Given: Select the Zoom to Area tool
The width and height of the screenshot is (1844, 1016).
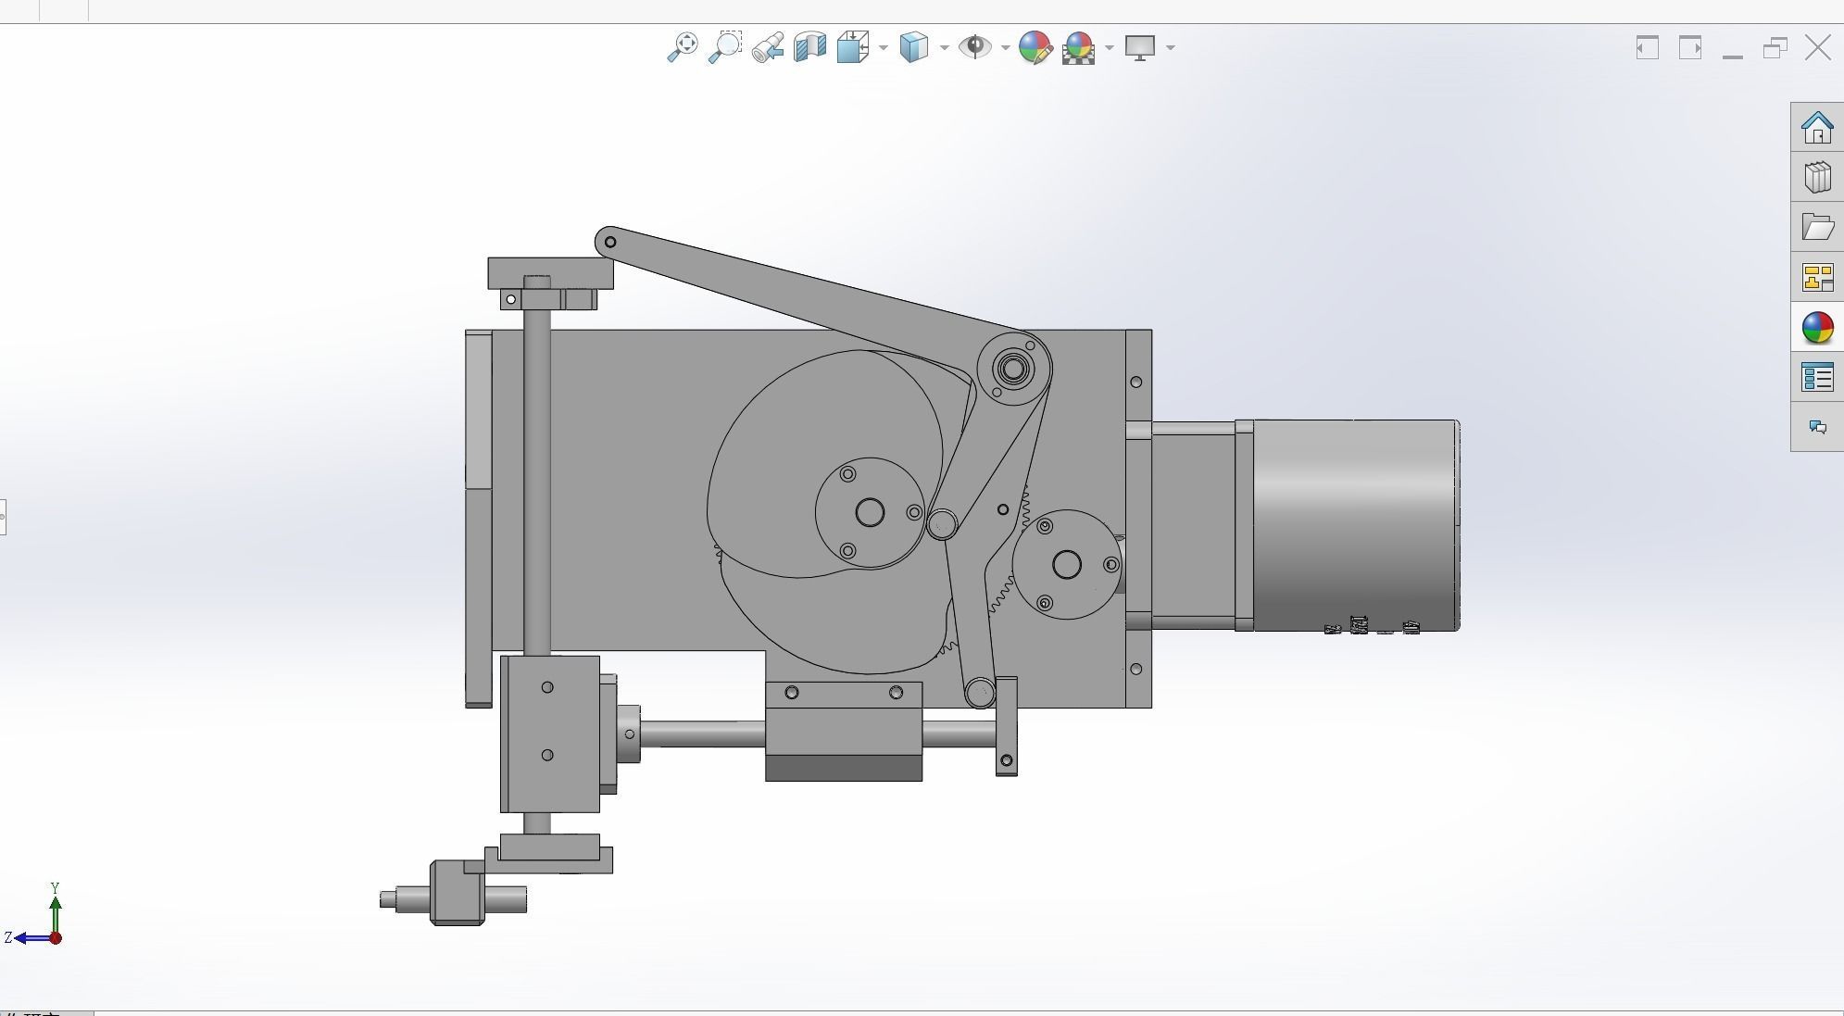Looking at the screenshot, I should [x=725, y=46].
